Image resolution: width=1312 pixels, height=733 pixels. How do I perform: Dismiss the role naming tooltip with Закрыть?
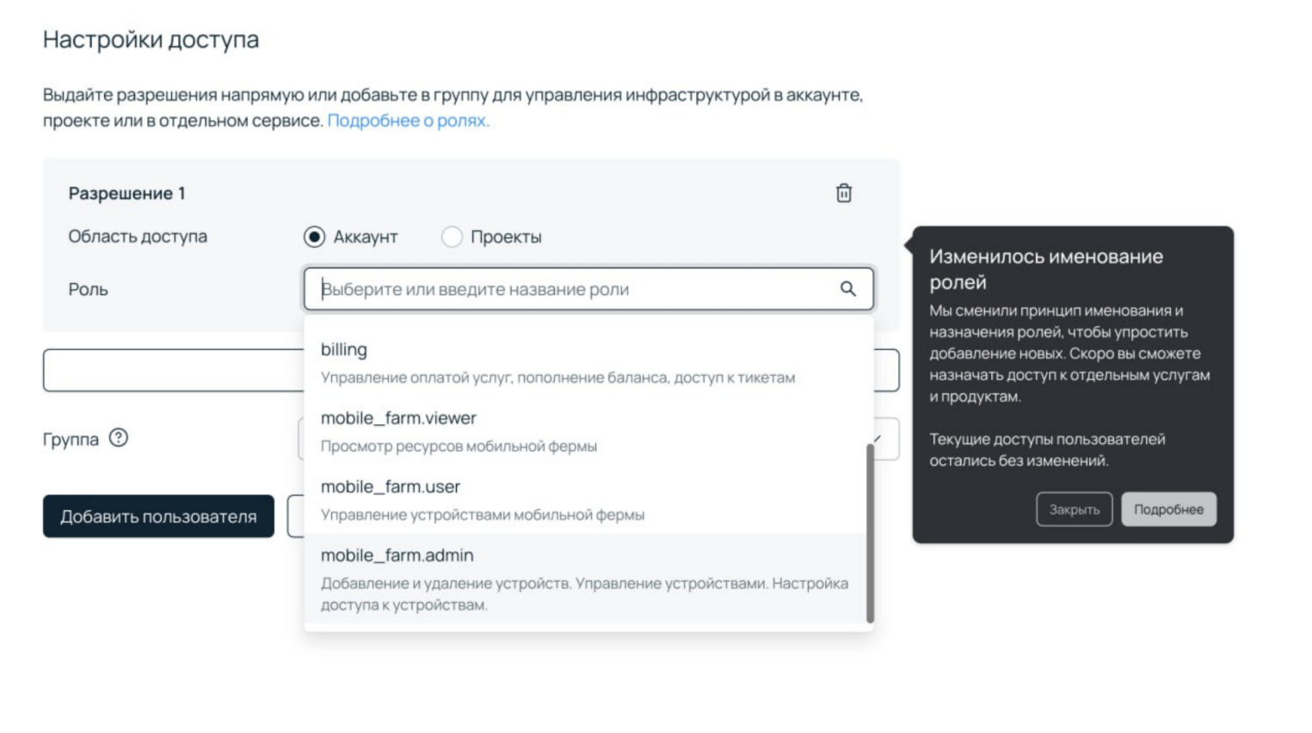pyautogui.click(x=1074, y=509)
